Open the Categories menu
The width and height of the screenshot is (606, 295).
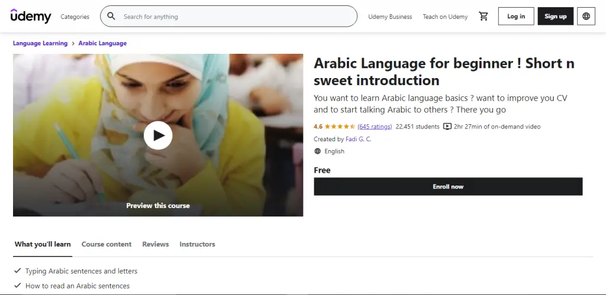click(75, 17)
